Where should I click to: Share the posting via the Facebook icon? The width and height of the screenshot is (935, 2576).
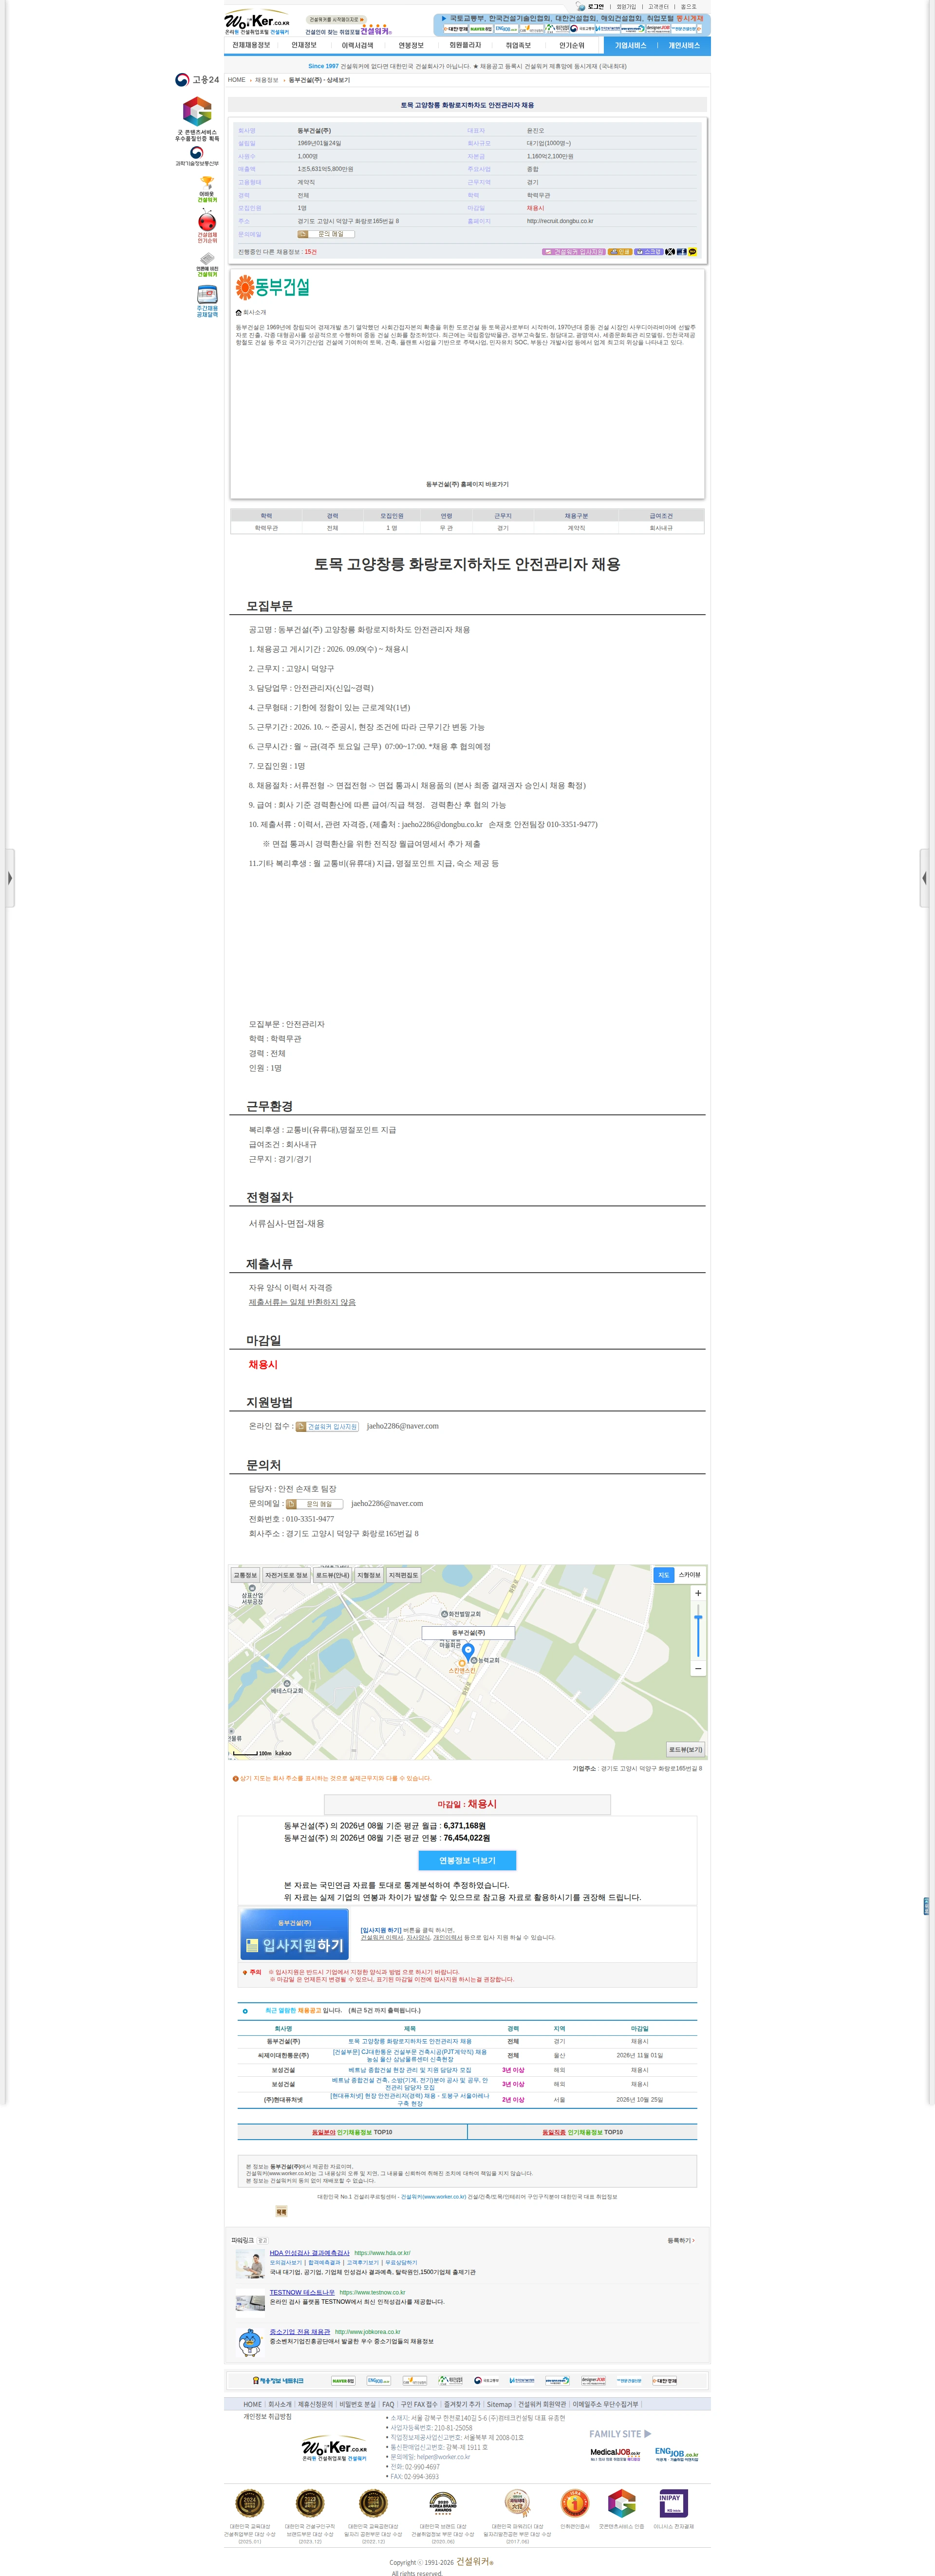click(x=681, y=252)
